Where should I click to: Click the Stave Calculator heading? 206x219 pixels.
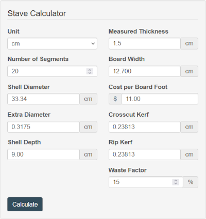click(x=37, y=13)
